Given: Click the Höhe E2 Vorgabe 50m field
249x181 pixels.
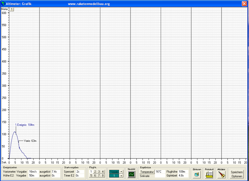Looking at the screenshot, I should click(x=33, y=176).
